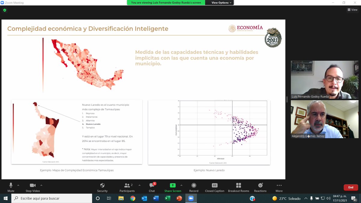Open the weather widget showing 23°C Soleado
Viewport: 361px width, 203px height.
pyautogui.click(x=286, y=198)
